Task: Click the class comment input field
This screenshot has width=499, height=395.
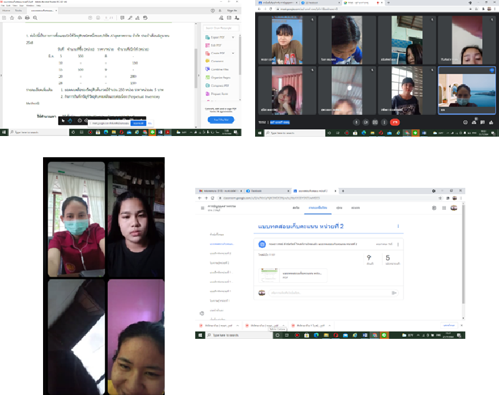Action: tap(331, 292)
